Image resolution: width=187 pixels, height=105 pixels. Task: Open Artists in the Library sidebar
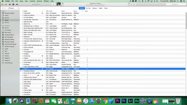point(6,15)
